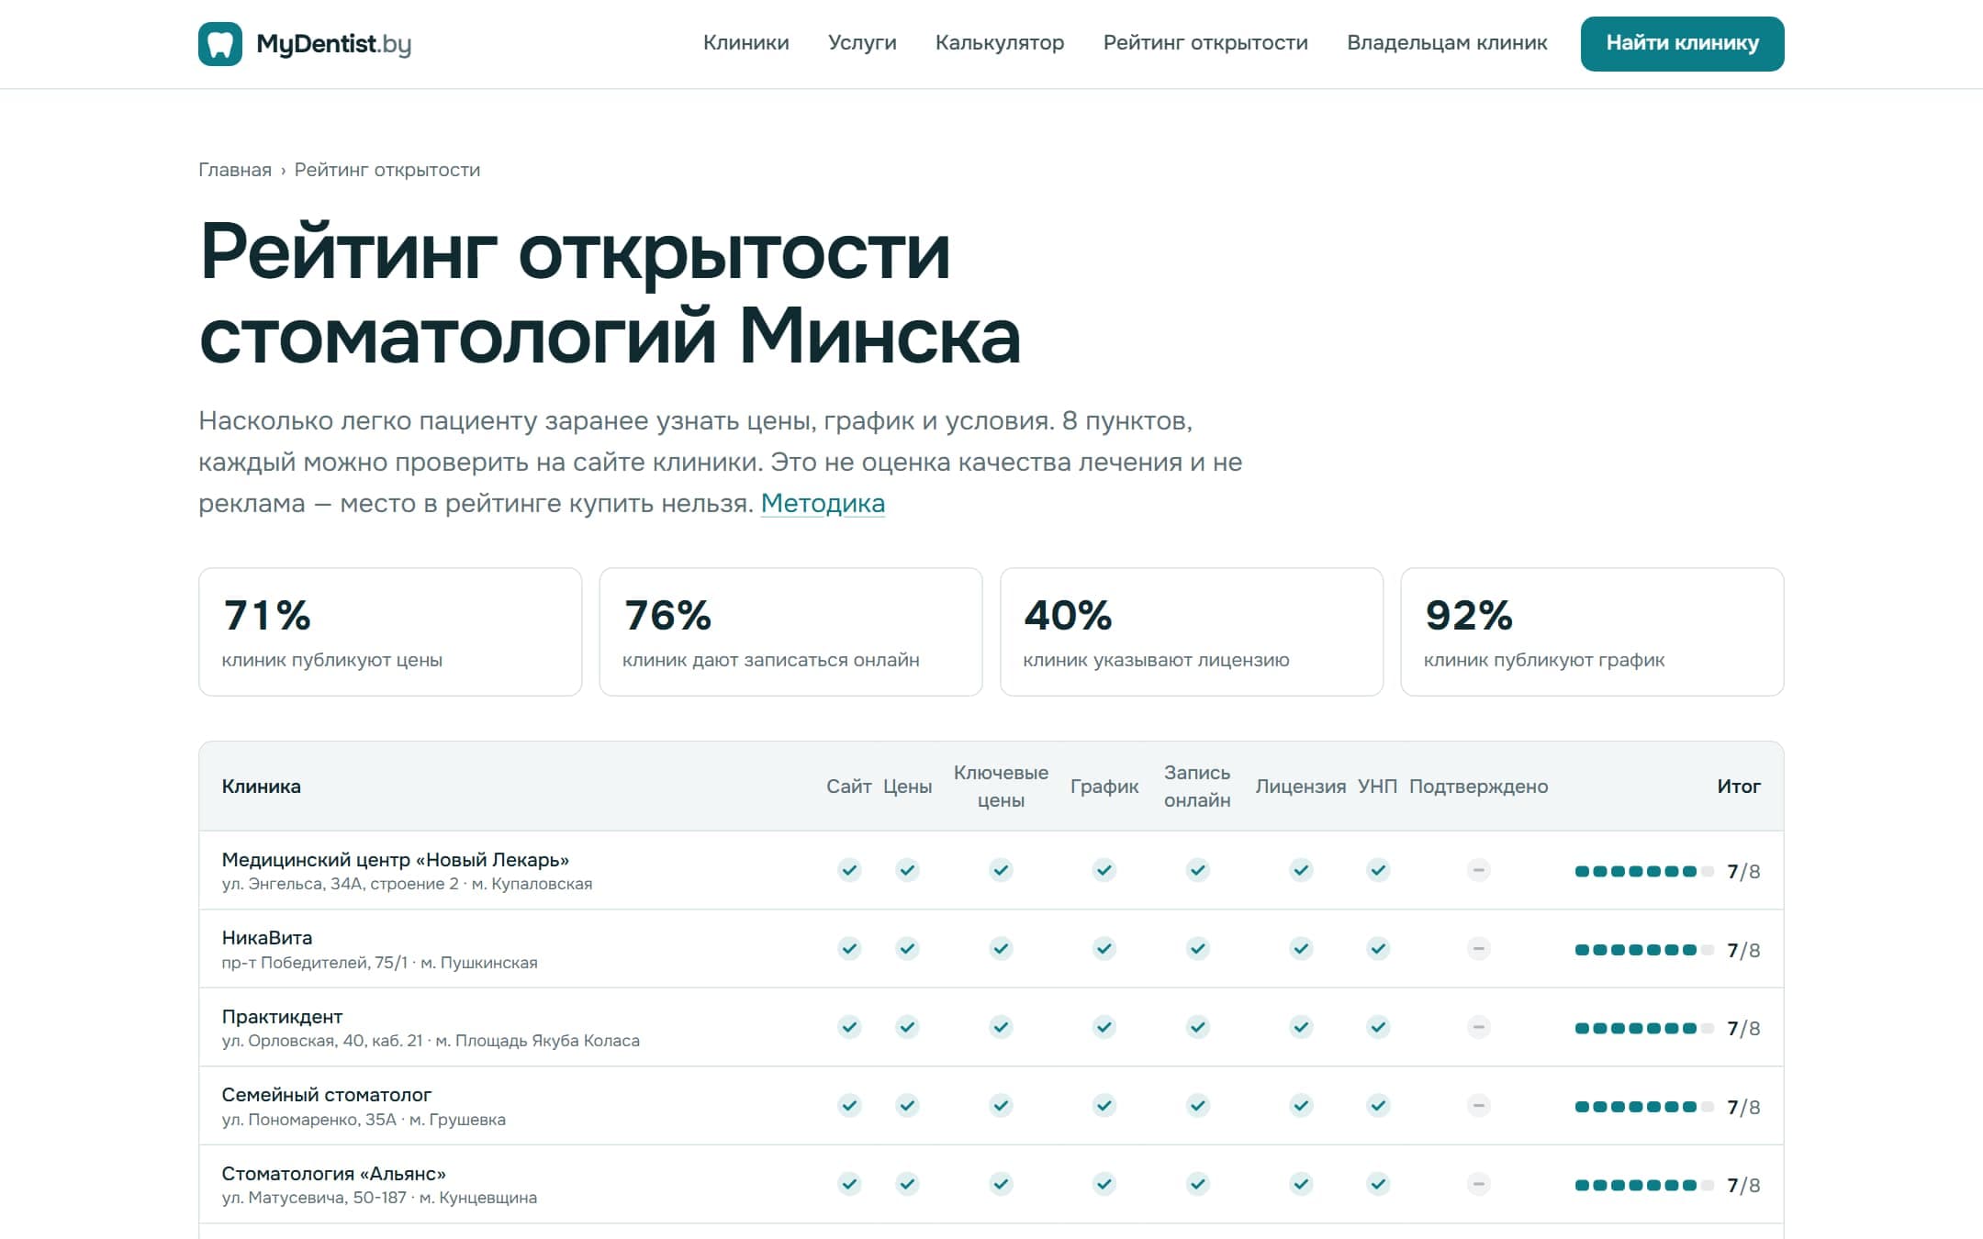Click the Подтверждено dash icon for Новый Лекарь
Viewport: 1983px width, 1239px height.
point(1478,870)
